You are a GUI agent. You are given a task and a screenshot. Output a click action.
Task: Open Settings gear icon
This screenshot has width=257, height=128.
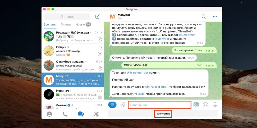click(96, 114)
